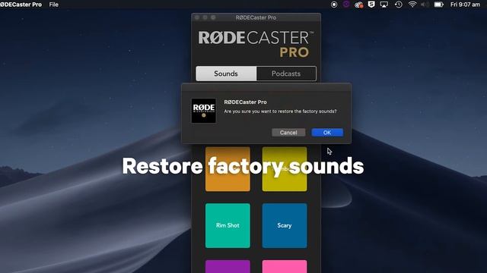Click the RØDECaster Pro dialog heading

tap(245, 102)
